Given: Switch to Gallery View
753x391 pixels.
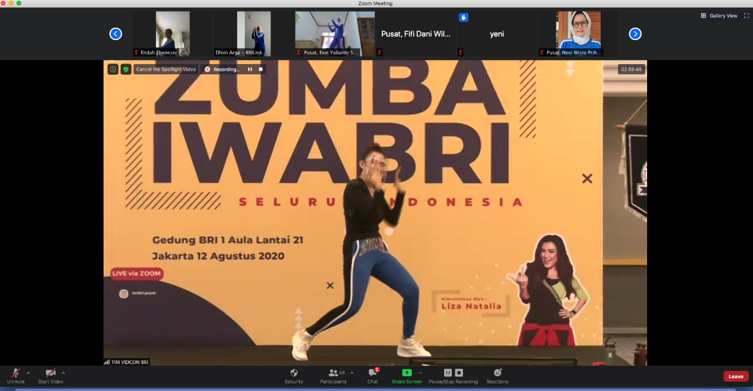Looking at the screenshot, I should [x=719, y=16].
